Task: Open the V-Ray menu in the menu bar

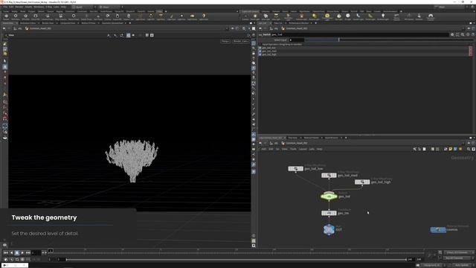Action: pos(48,7)
